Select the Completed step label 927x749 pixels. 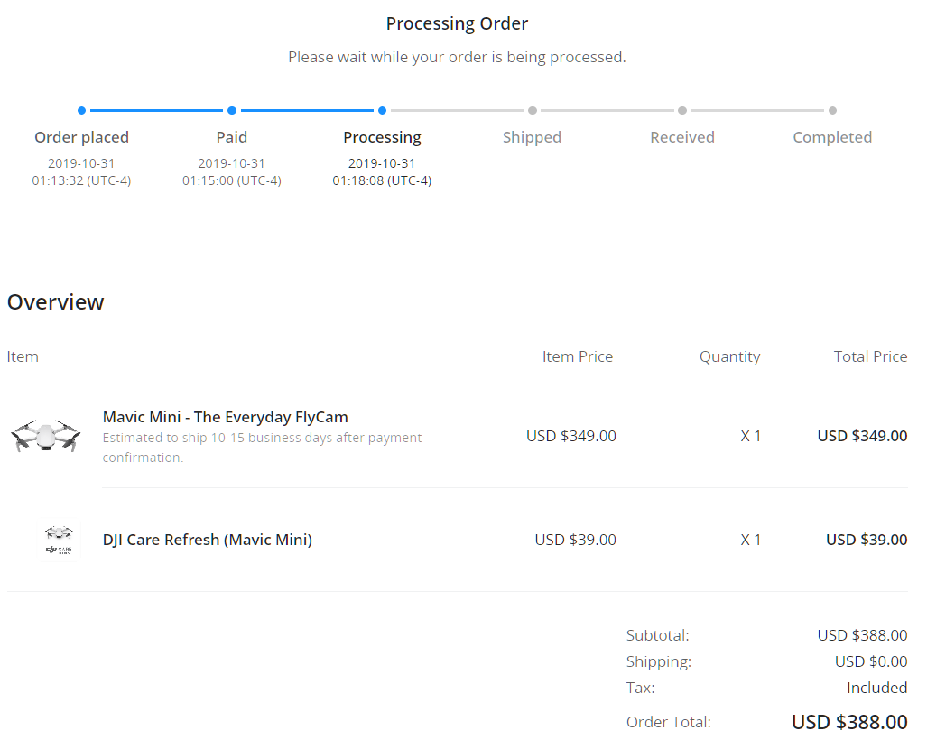pos(832,138)
